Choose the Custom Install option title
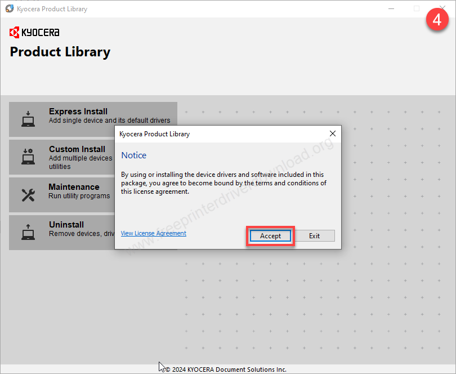Viewport: 456px width, 374px height. [77, 149]
